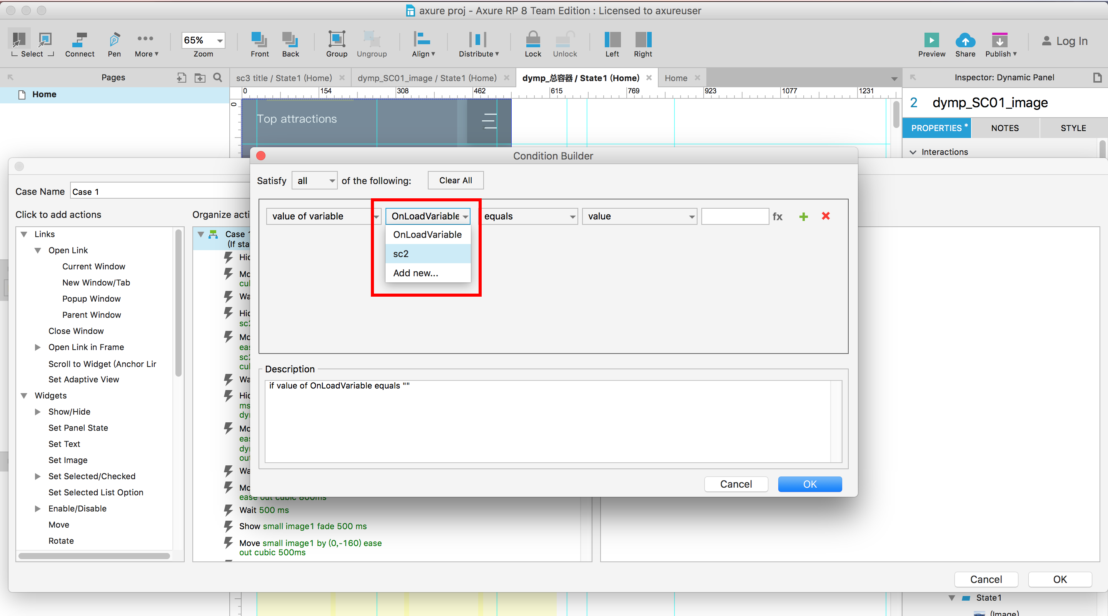The height and width of the screenshot is (616, 1108).
Task: Add condition row with green plus
Action: (x=803, y=216)
